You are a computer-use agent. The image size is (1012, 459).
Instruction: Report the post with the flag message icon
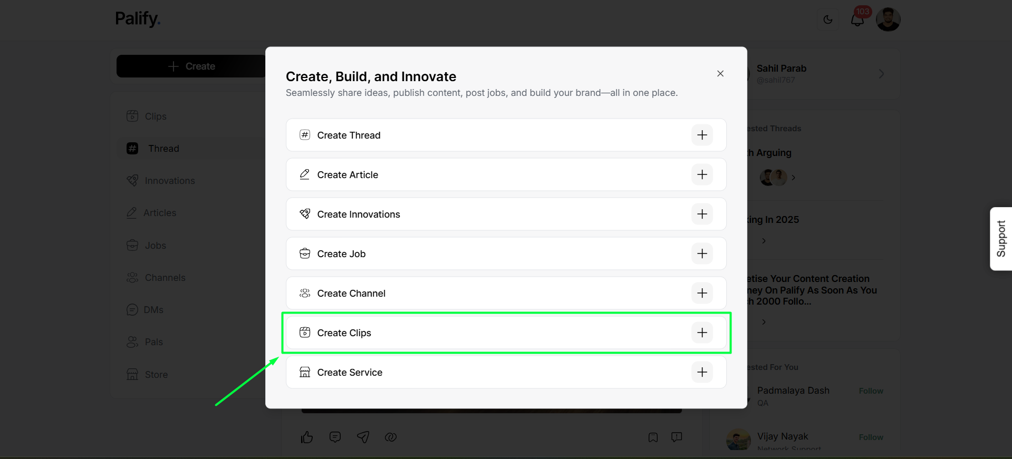pyautogui.click(x=677, y=437)
